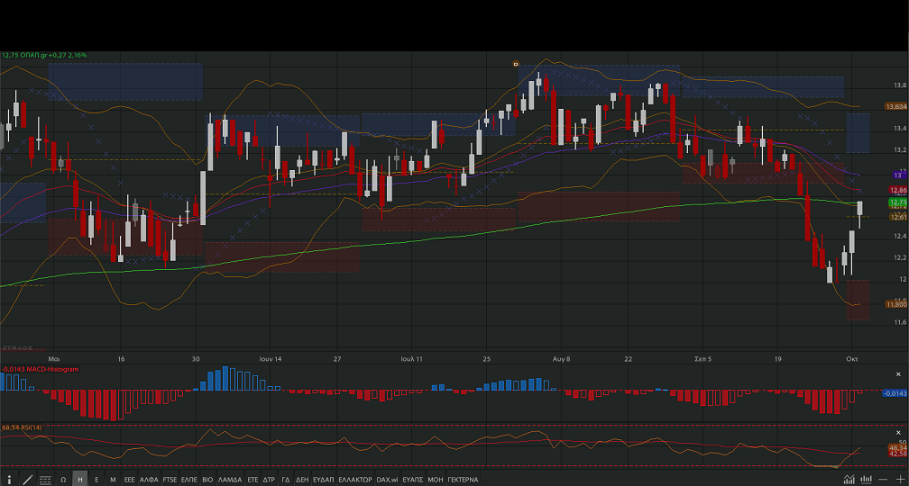The width and height of the screenshot is (909, 486).
Task: Open the ΓΕΚΤΕΡΝΑ symbol chart
Action: pos(464,480)
